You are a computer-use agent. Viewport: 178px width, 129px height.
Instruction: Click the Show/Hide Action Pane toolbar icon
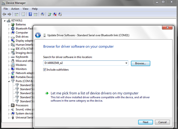tap(35, 14)
